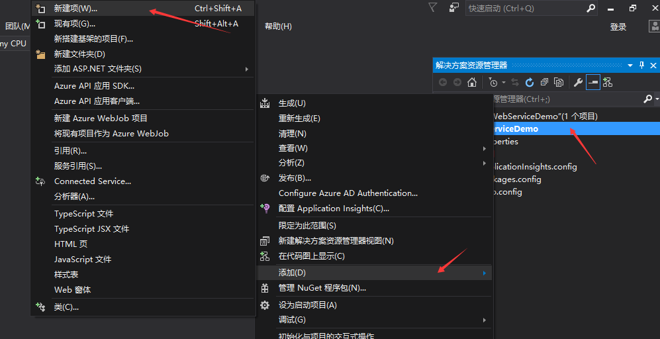Click the Back arrow in Solution Explorer toolbar
The width and height of the screenshot is (660, 339).
click(x=443, y=82)
